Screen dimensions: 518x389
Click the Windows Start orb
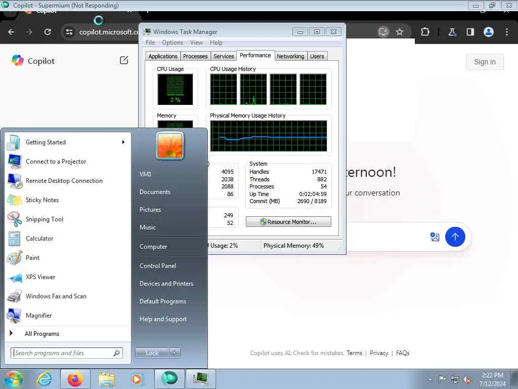[x=13, y=379]
